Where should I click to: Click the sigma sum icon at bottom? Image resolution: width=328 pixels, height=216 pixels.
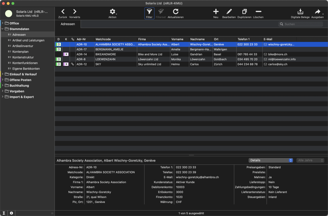[4, 213]
